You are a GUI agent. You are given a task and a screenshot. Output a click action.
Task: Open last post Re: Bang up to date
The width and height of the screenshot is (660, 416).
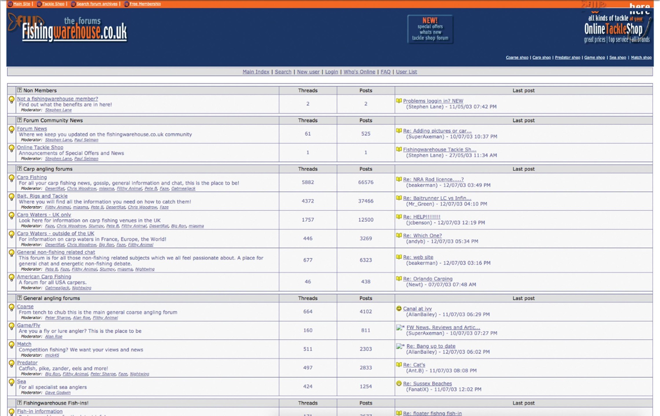click(x=431, y=346)
